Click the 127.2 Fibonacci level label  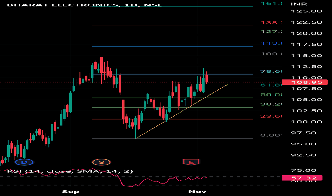pyautogui.click(x=271, y=32)
